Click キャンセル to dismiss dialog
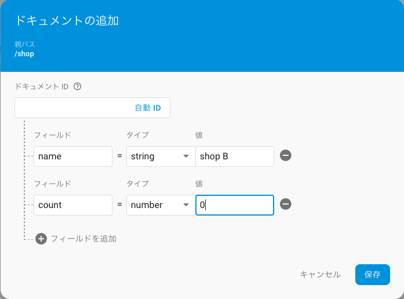The image size is (404, 299). click(x=321, y=275)
